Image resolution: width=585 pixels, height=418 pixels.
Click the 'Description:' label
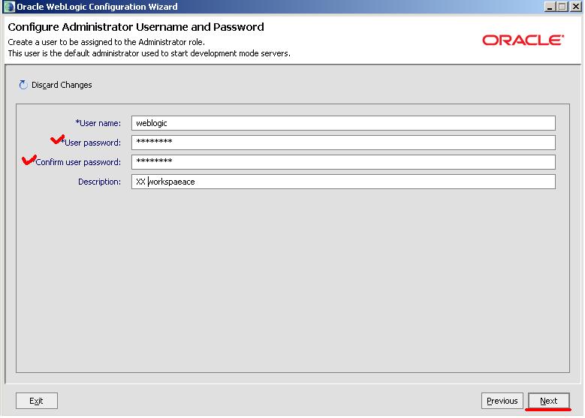(99, 182)
